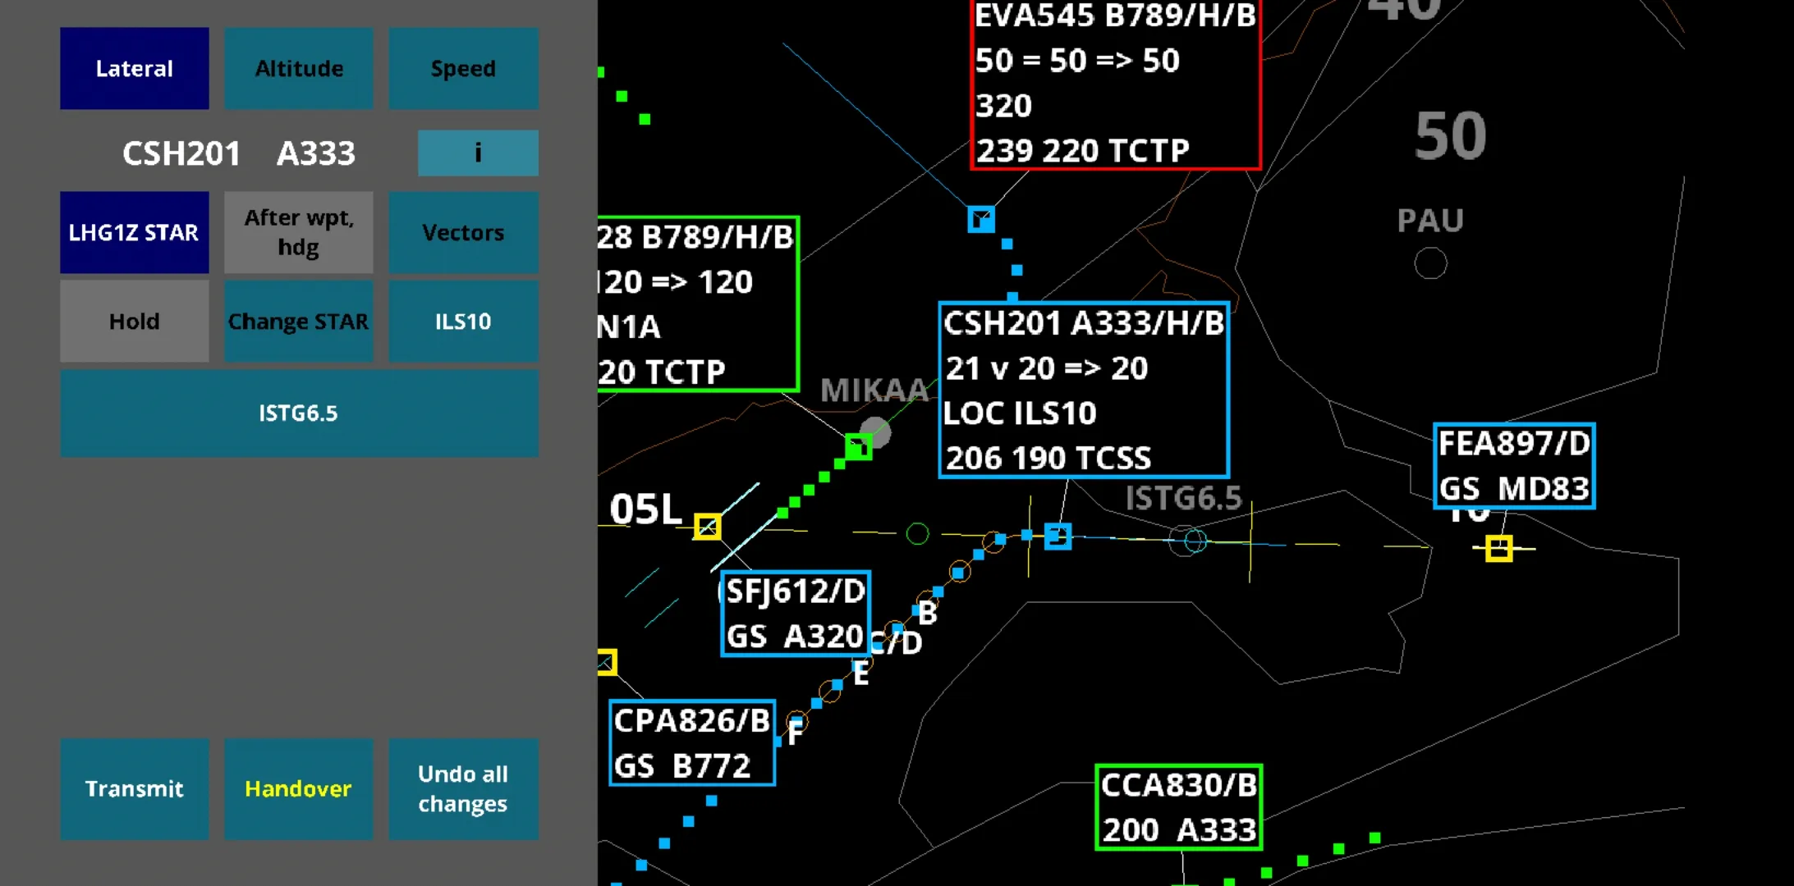Viewport: 1794px width, 886px height.
Task: Click the MIKAA waypoint marker
Action: click(x=876, y=432)
